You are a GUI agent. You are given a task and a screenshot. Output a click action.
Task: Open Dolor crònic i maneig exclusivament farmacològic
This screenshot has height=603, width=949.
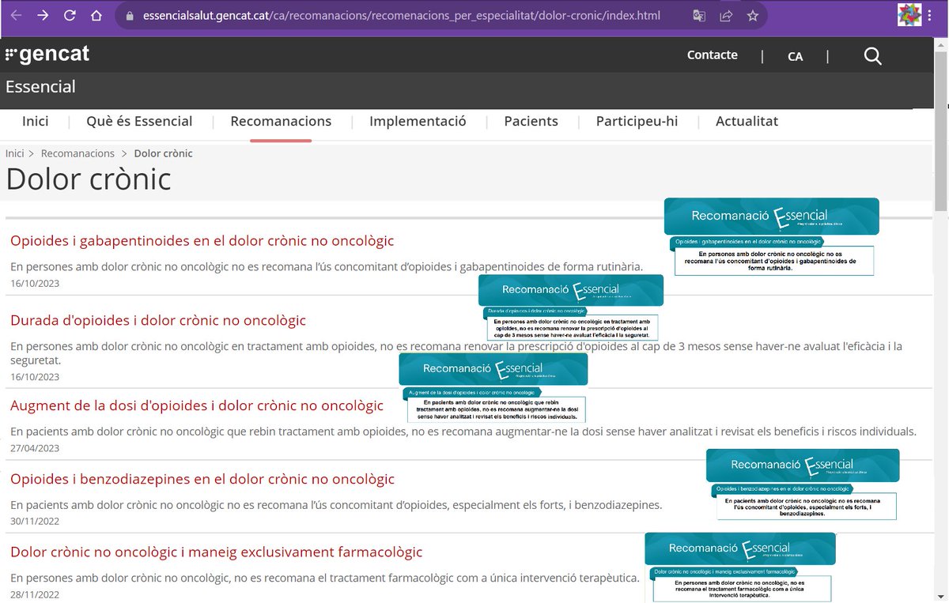pos(217,552)
